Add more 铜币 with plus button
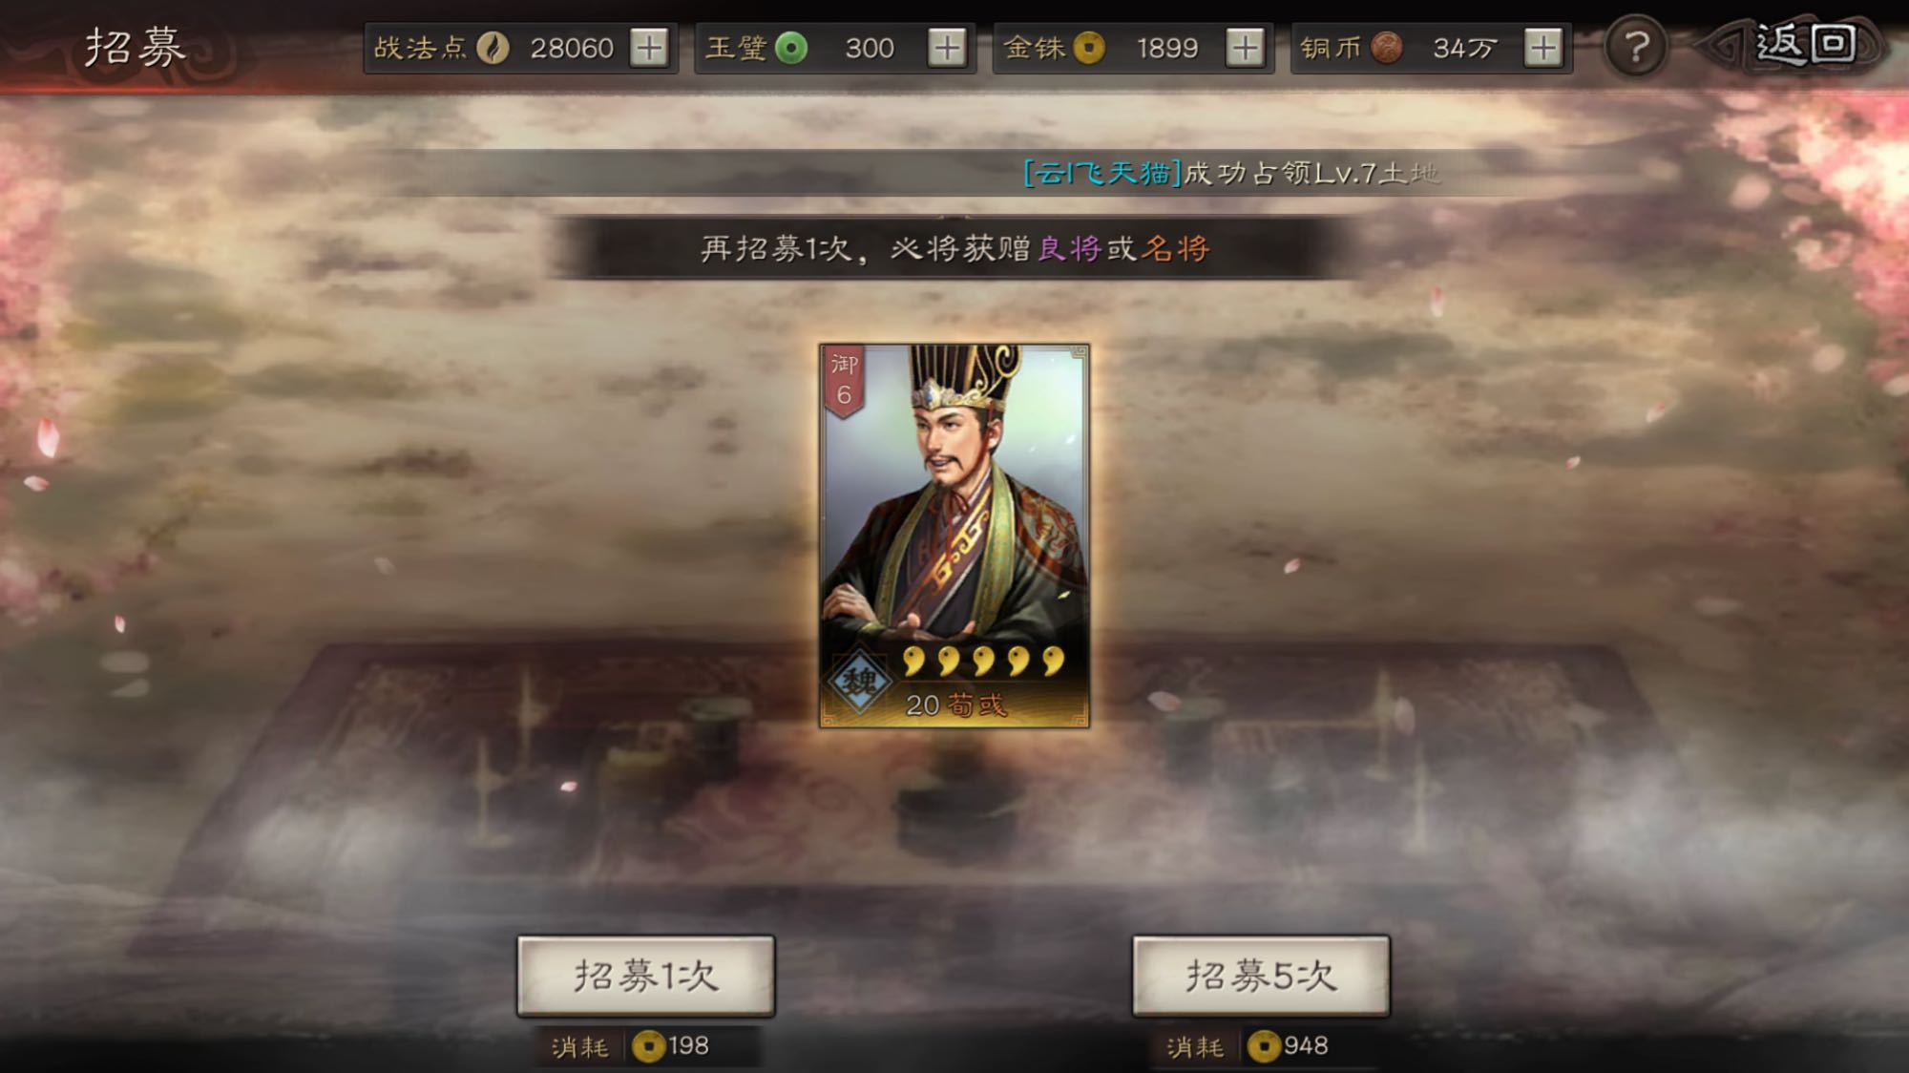The width and height of the screenshot is (1909, 1073). 1542,48
